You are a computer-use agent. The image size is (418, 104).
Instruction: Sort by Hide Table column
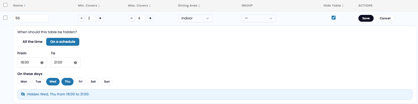tap(333, 5)
